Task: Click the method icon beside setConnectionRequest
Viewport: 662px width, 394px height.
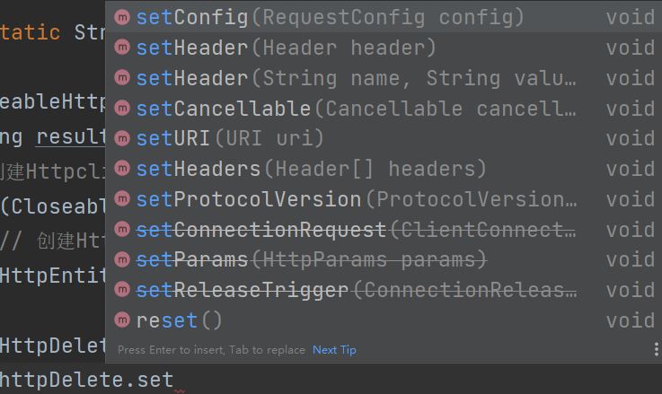Action: (x=123, y=230)
